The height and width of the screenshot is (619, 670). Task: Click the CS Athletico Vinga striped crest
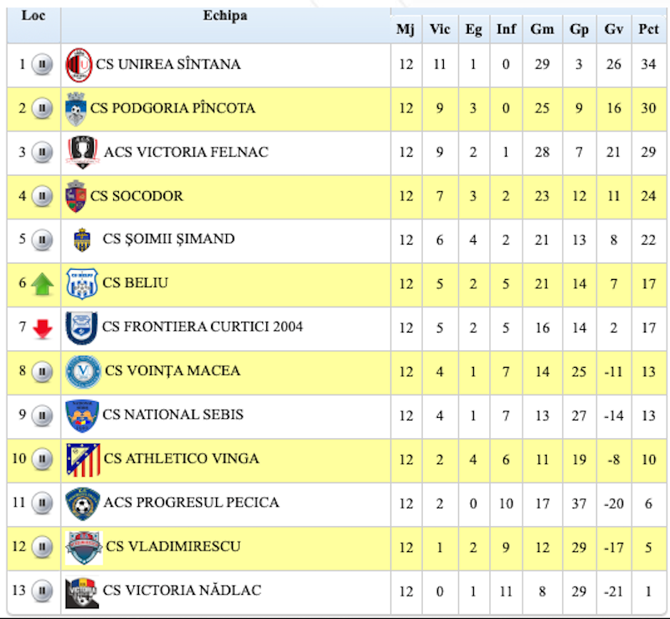point(83,459)
